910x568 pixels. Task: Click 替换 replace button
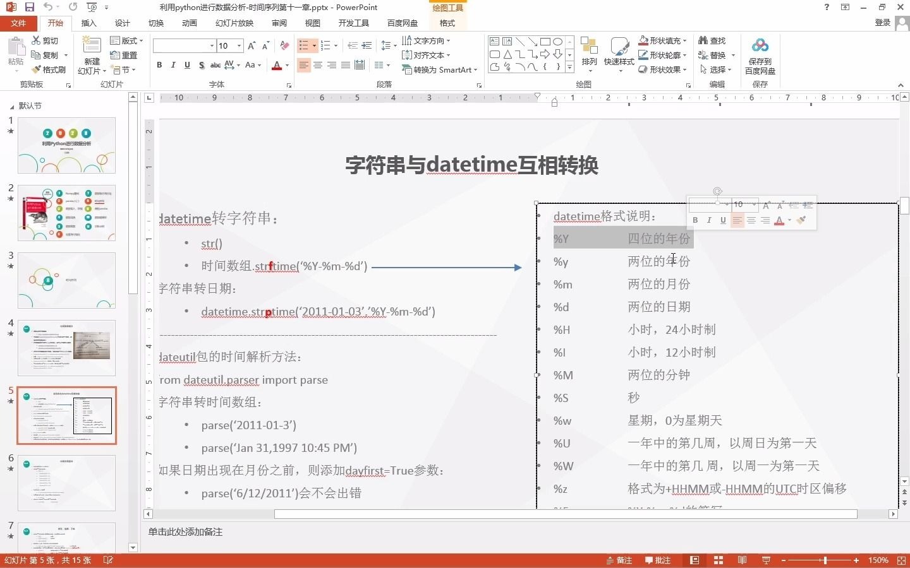[716, 55]
